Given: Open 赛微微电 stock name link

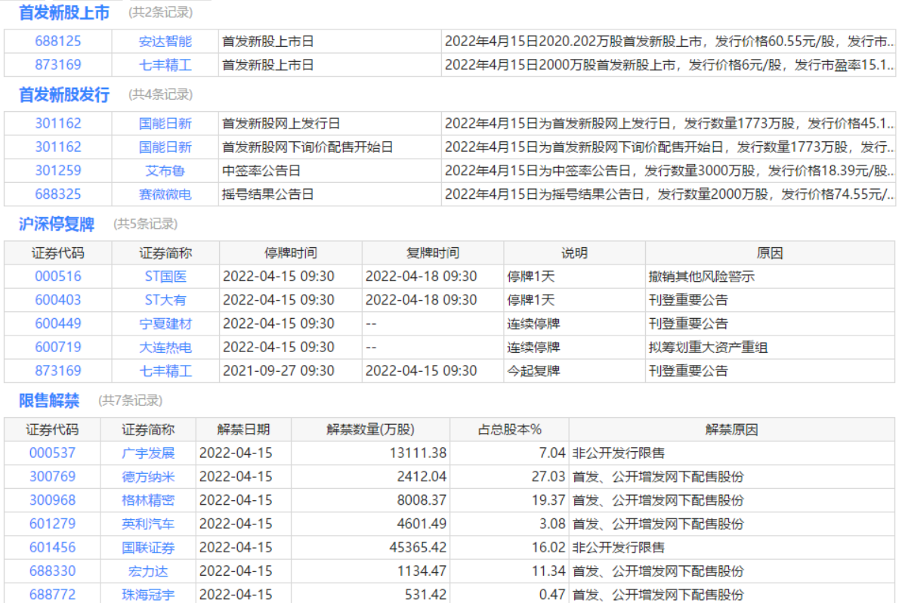Looking at the screenshot, I should [165, 195].
